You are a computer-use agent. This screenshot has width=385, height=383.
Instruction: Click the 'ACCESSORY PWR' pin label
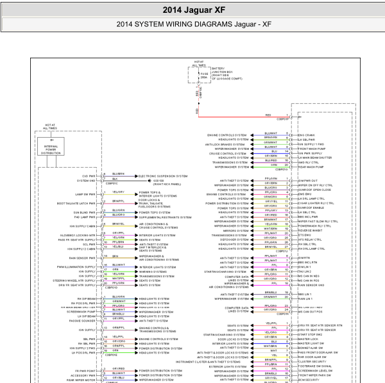click(83, 375)
